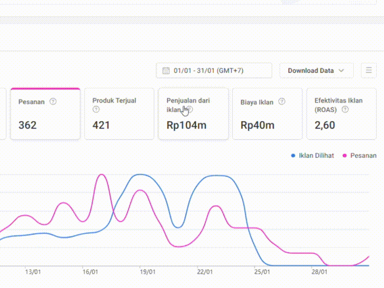This screenshot has height=288, width=384.
Task: Open the date range picker 01/01 - 31/01
Action: point(214,71)
